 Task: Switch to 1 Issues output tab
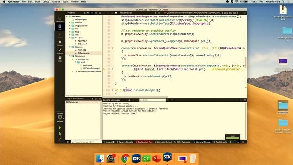coord(109,142)
